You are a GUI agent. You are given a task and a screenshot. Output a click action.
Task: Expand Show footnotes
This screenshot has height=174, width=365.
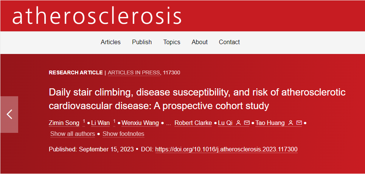tap(123, 134)
